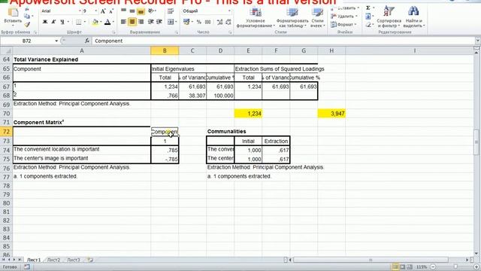Click the large Вставить paste clipboard icon

[13, 13]
